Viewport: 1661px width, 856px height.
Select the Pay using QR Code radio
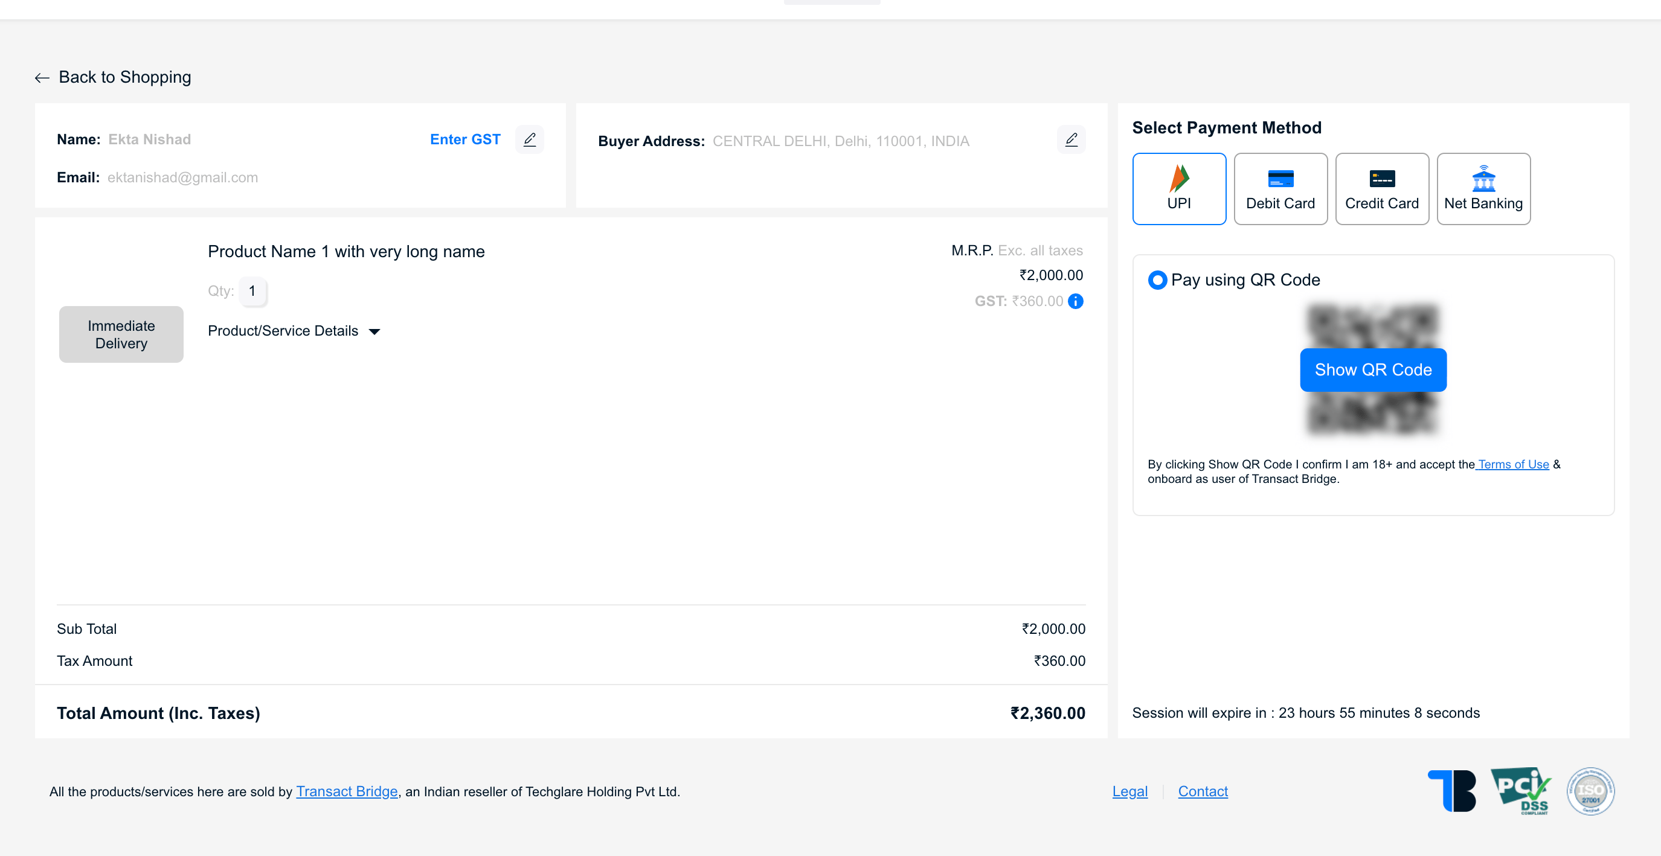click(1157, 280)
